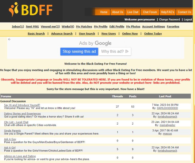The image size is (195, 163).
Task: Browse New Users
Action: (x=109, y=34)
